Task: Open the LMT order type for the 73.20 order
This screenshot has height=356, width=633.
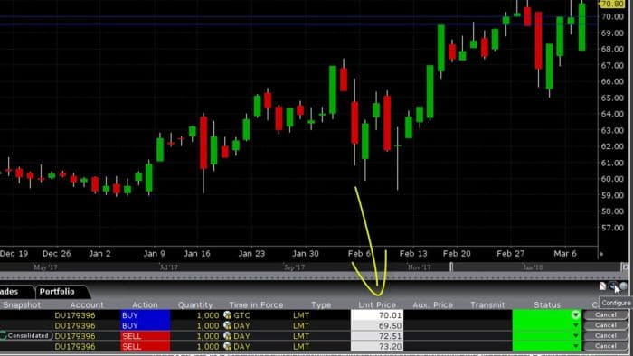Action: [x=301, y=346]
